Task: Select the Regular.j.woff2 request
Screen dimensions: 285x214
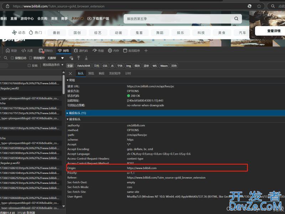Action: (31, 88)
